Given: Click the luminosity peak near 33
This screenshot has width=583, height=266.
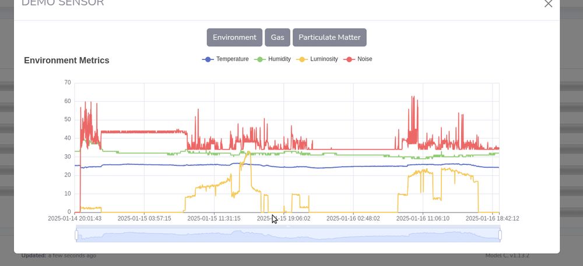Looking at the screenshot, I should coord(248,152).
